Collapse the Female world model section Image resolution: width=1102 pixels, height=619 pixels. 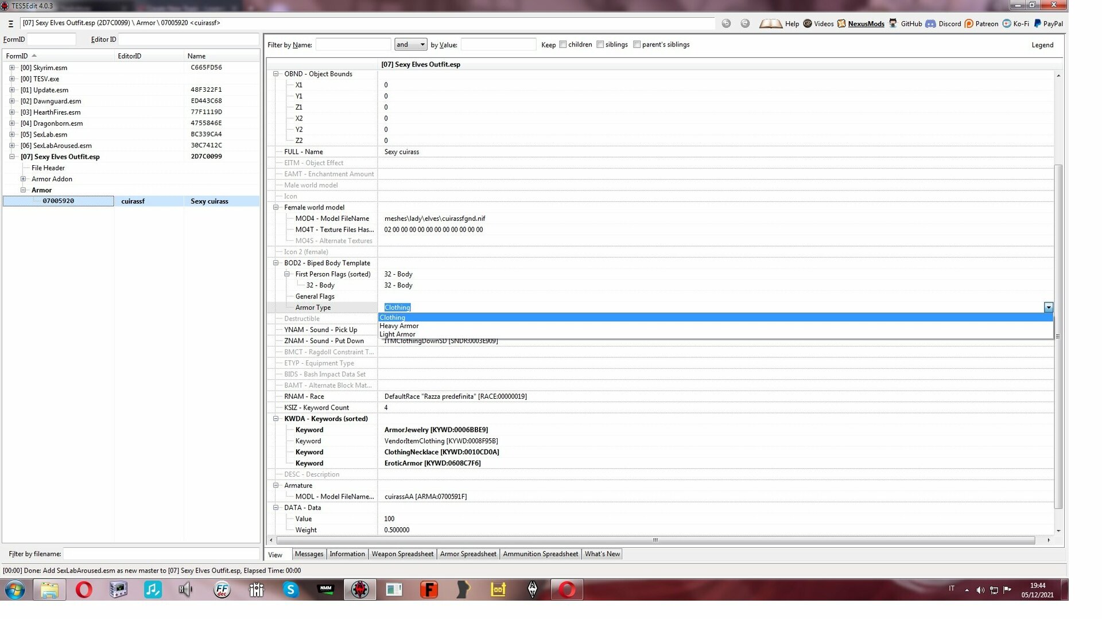(276, 208)
